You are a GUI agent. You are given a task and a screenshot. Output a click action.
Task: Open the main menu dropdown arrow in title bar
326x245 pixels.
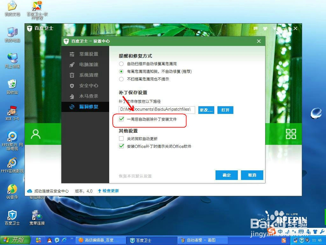point(274,28)
